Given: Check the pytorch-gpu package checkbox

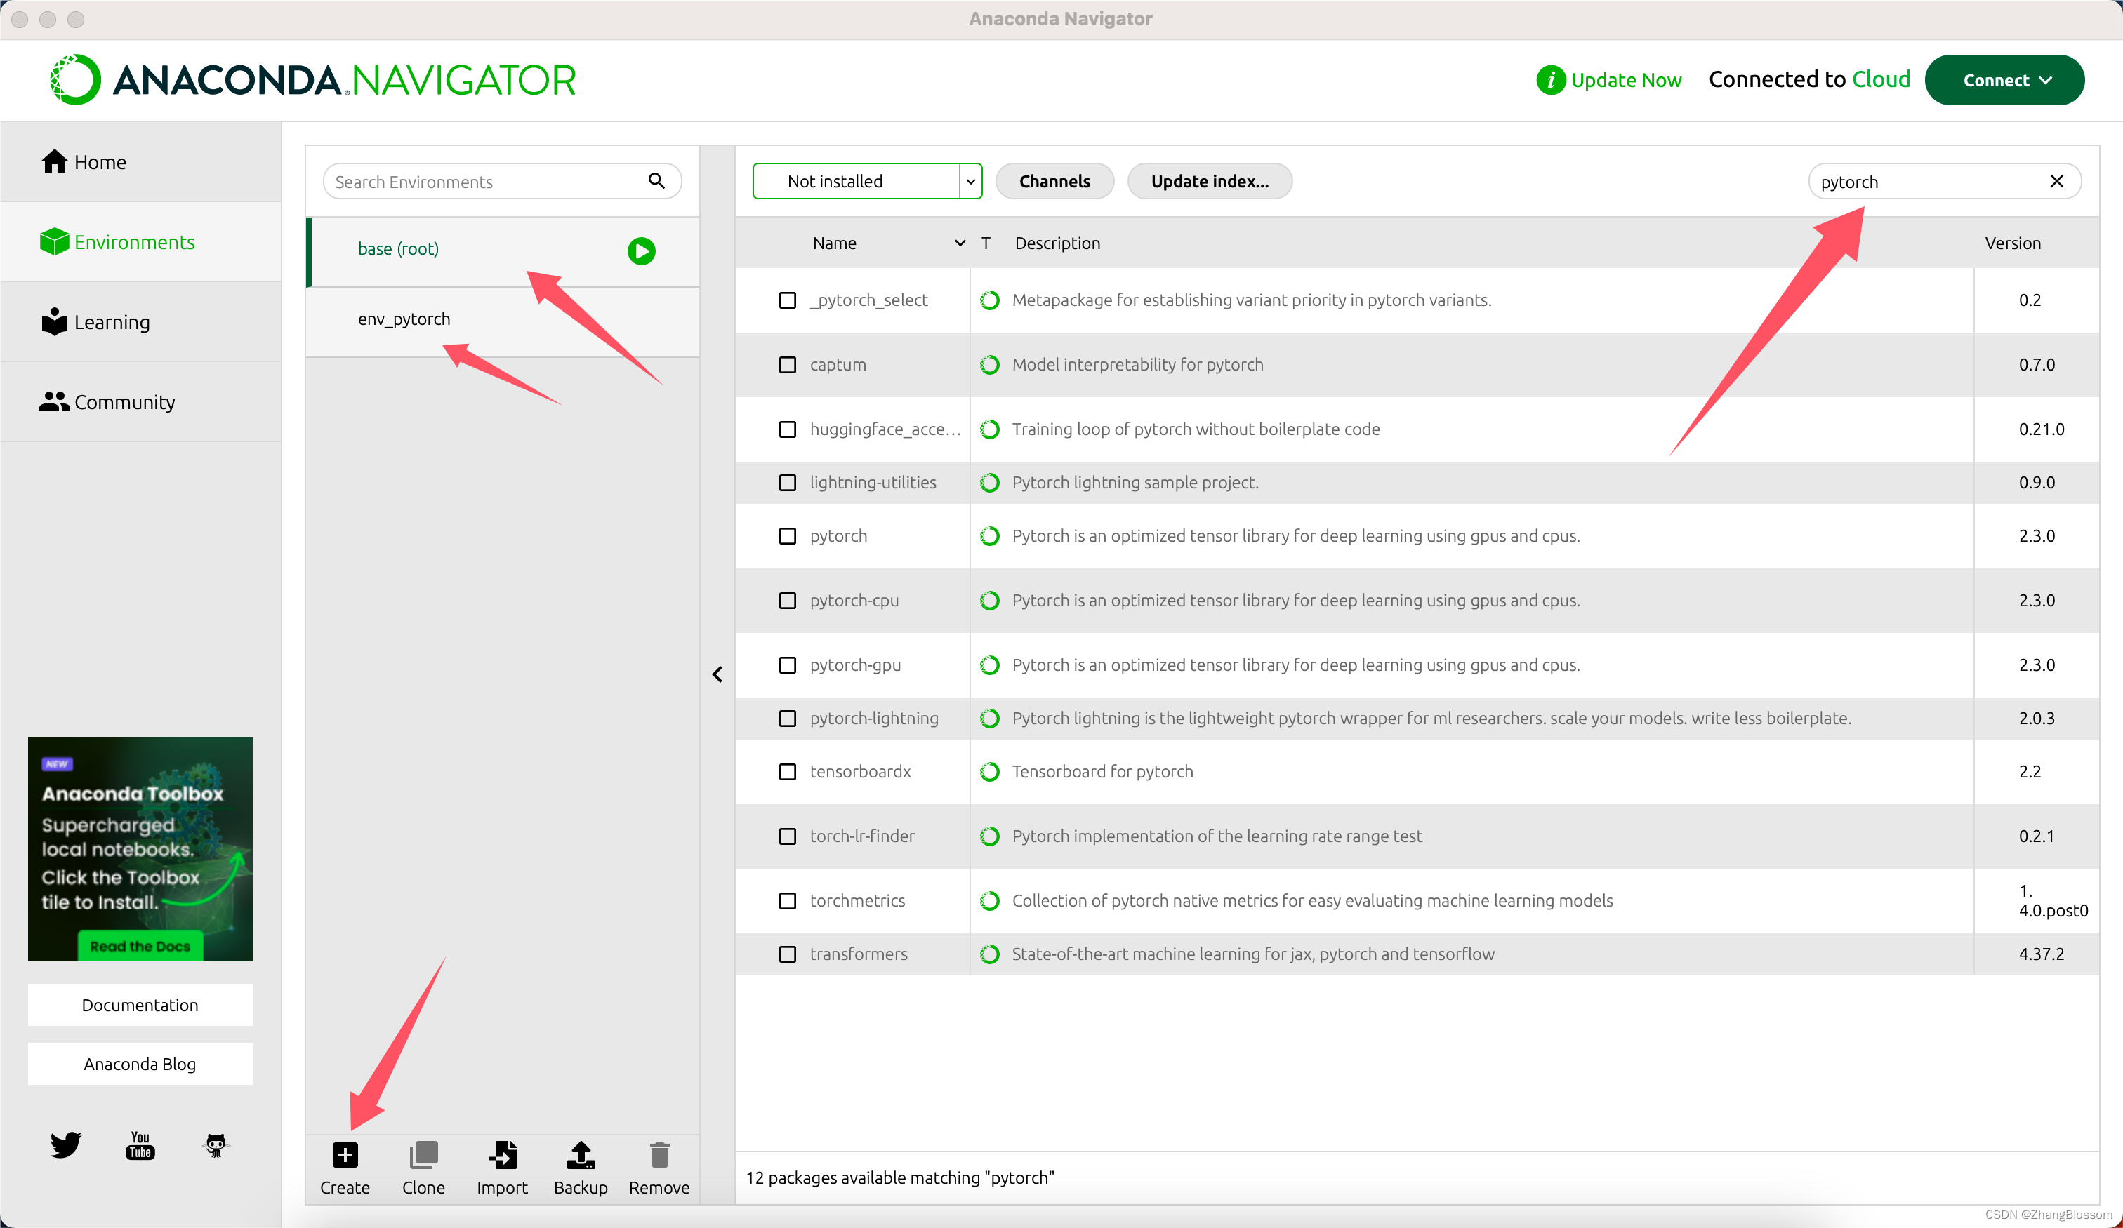Looking at the screenshot, I should coord(787,665).
